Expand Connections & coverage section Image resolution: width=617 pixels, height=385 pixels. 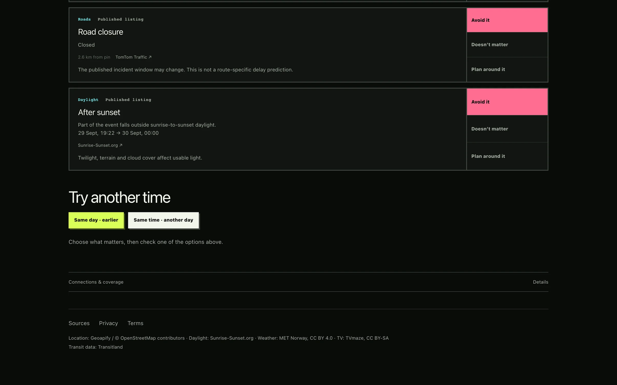pyautogui.click(x=308, y=282)
